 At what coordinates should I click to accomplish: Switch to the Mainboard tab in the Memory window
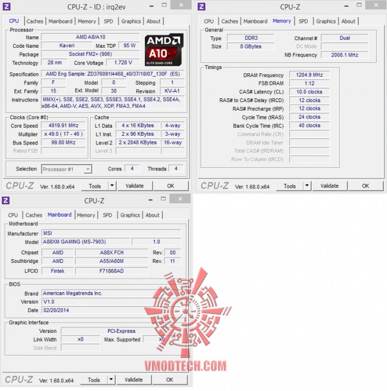click(x=255, y=21)
